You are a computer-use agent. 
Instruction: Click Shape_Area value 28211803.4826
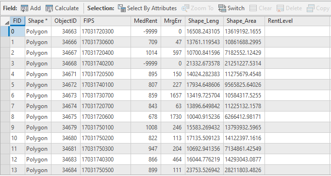243,170
